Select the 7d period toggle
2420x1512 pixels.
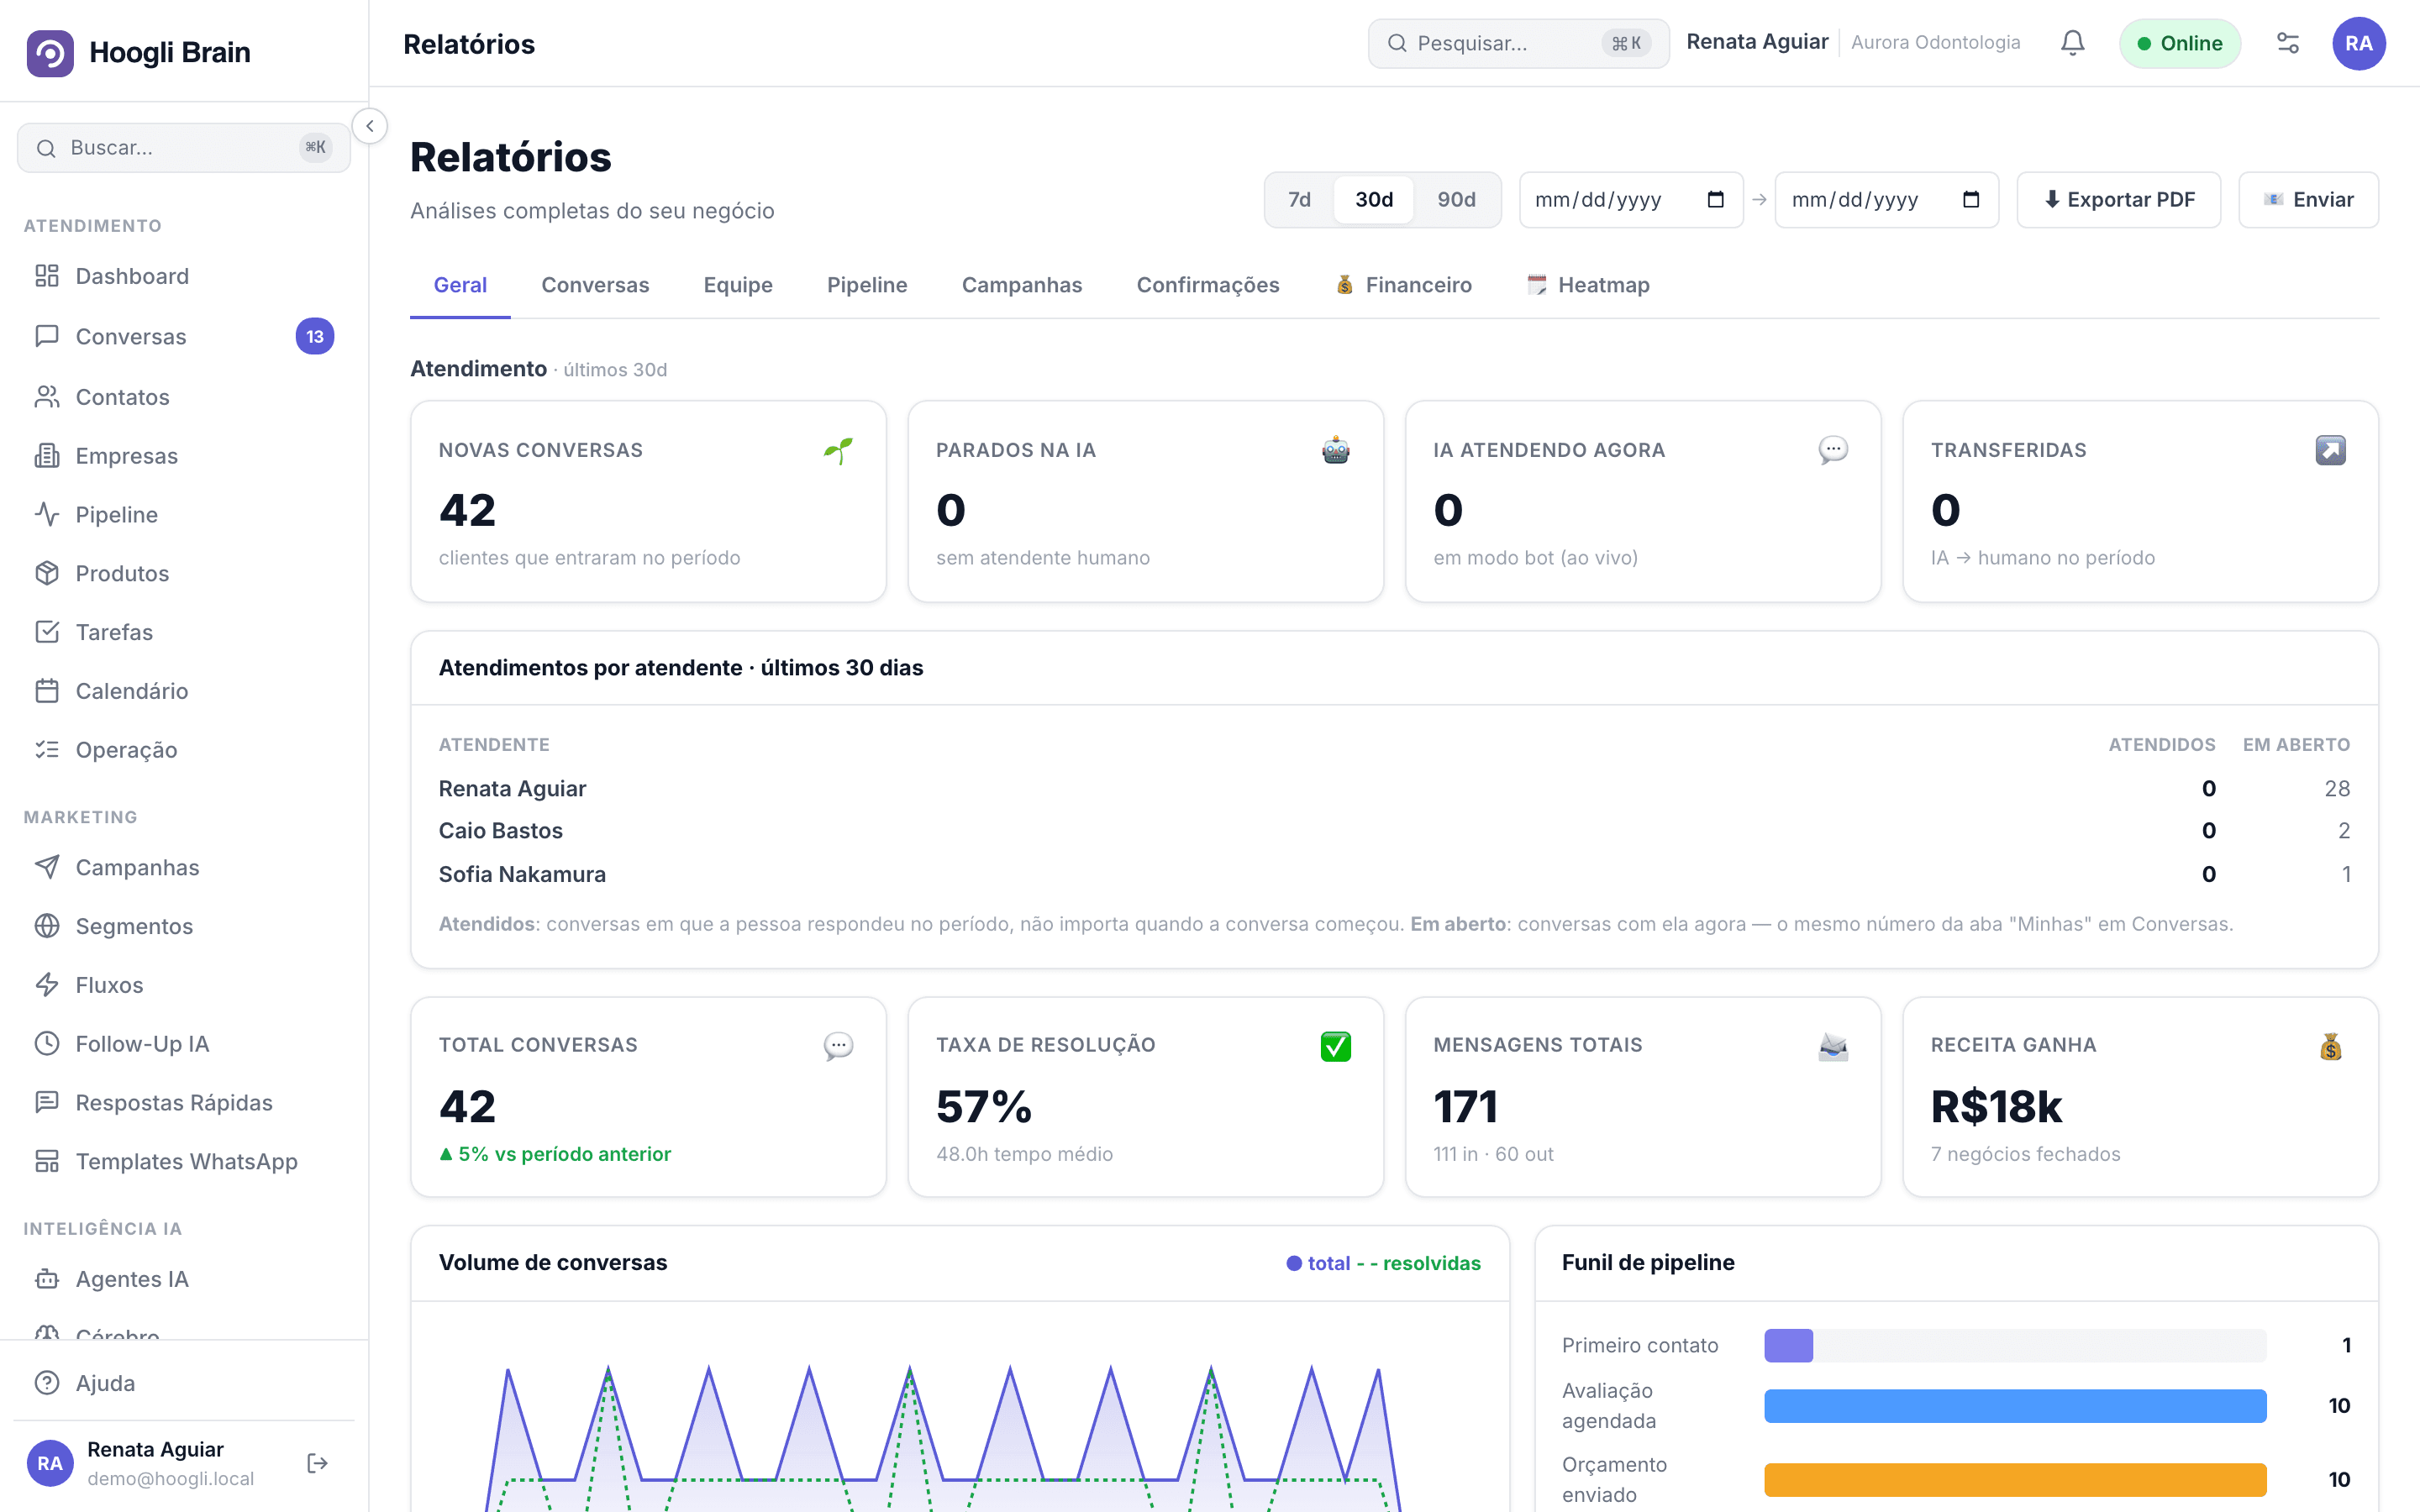pyautogui.click(x=1299, y=200)
